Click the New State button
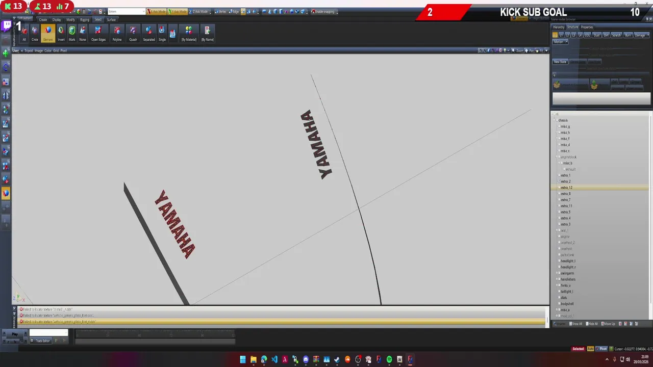Viewport: 653px width, 367px height. coord(560,62)
